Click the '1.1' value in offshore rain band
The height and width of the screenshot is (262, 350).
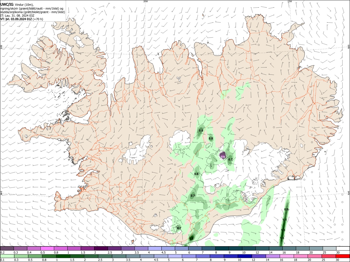coord(285,220)
